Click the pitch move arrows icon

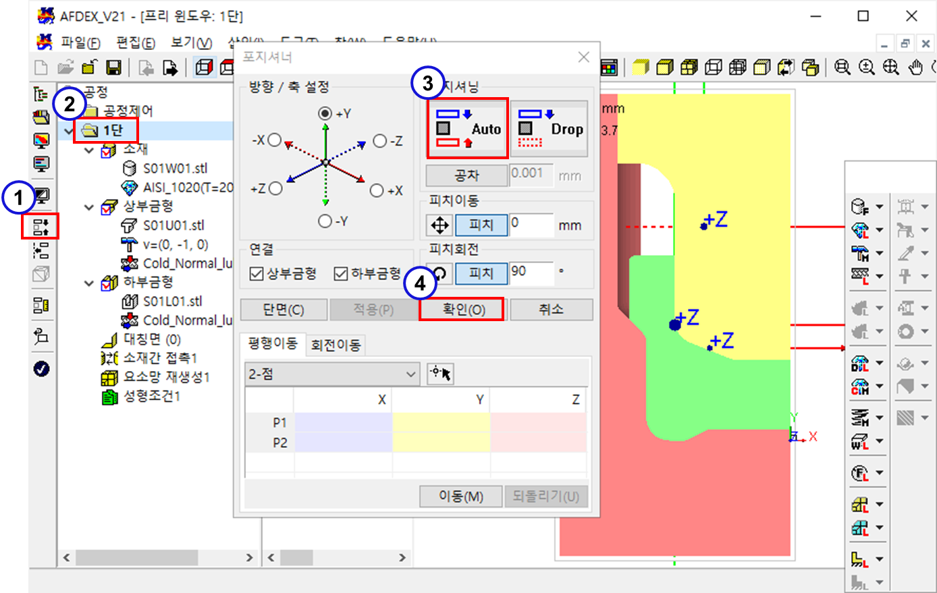coord(439,225)
